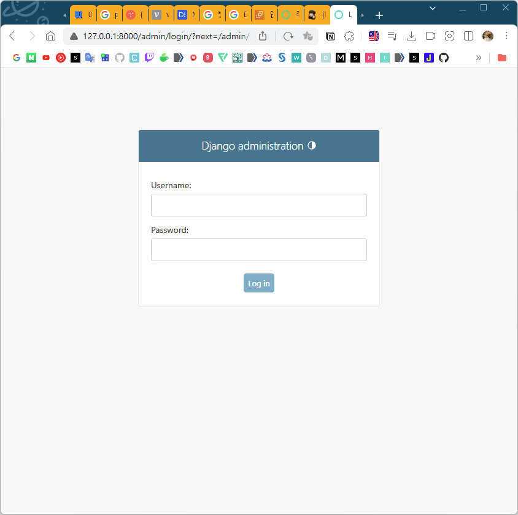Switch to the tab with gray V favicon

click(x=161, y=15)
